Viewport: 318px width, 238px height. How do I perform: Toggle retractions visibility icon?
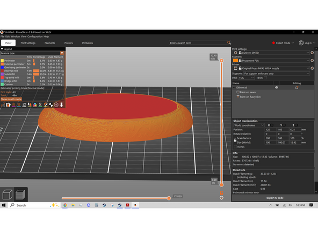pos(13,105)
